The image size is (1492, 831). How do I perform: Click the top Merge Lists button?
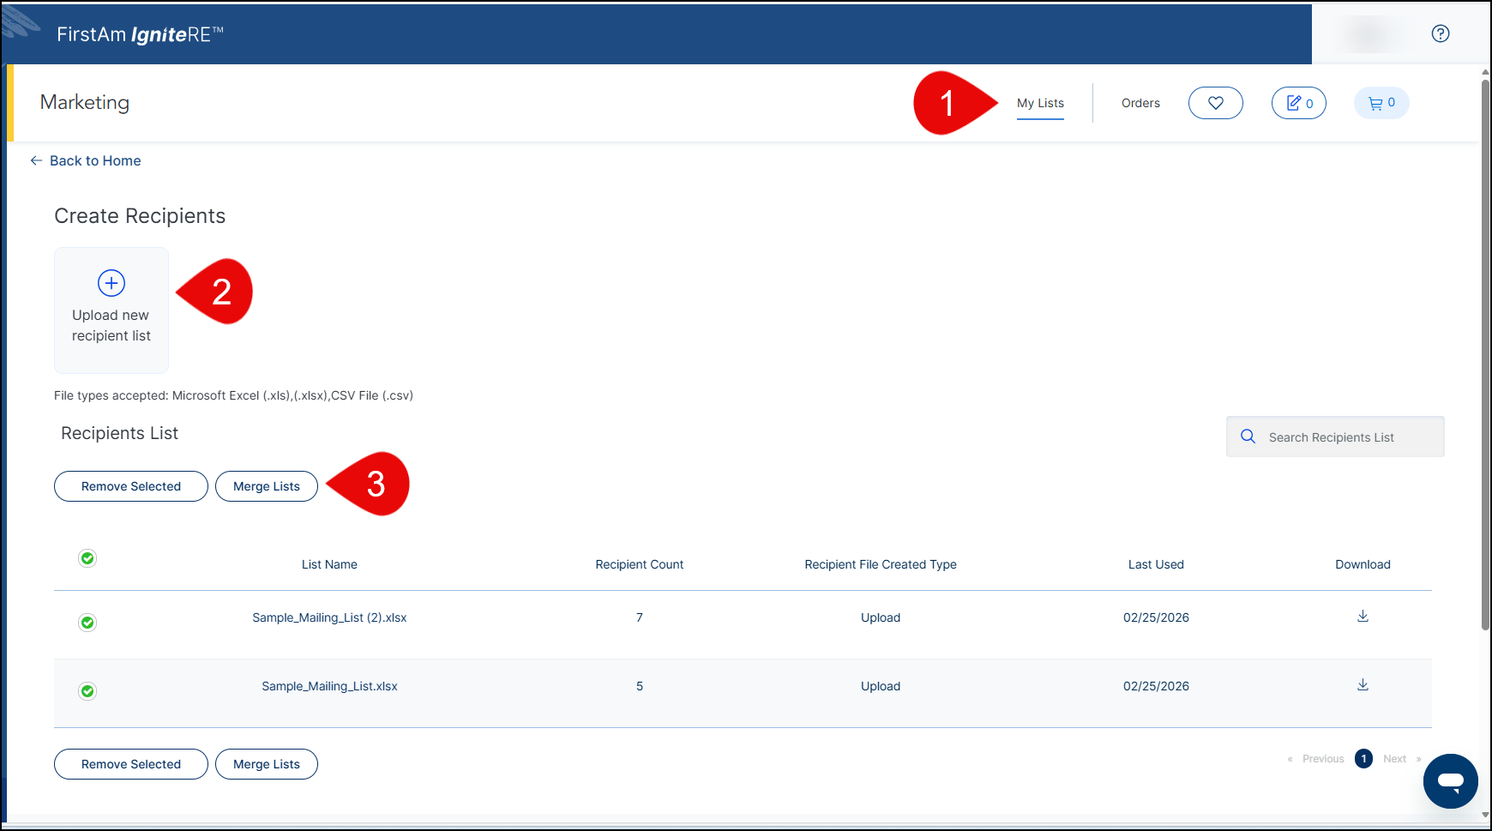pos(267,486)
